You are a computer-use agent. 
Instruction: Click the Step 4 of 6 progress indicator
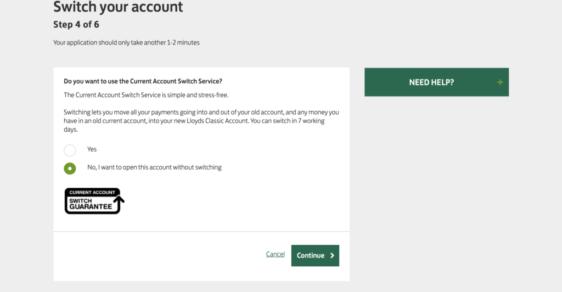tap(76, 24)
